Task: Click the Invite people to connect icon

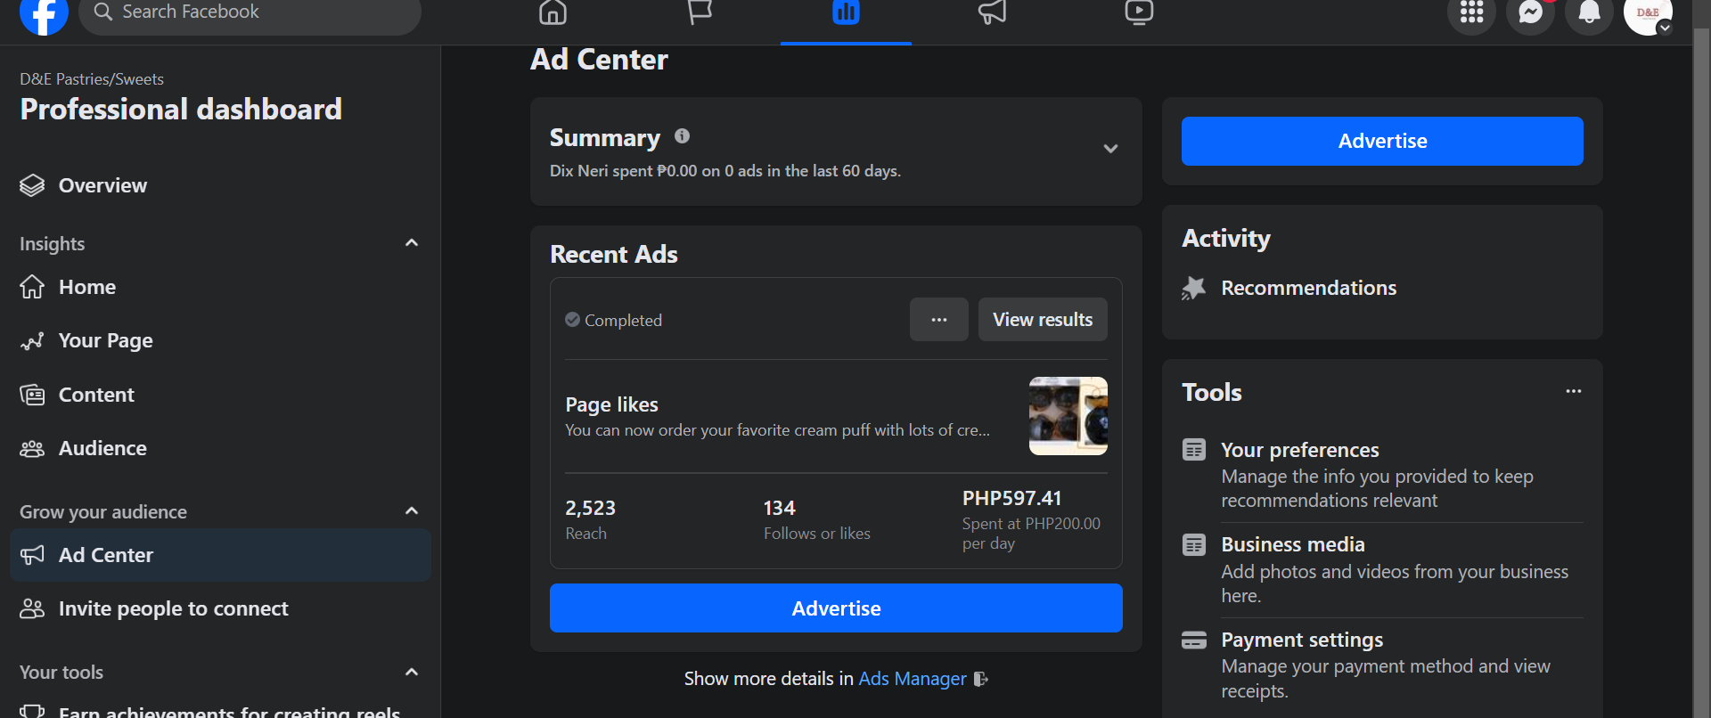Action: pos(32,608)
